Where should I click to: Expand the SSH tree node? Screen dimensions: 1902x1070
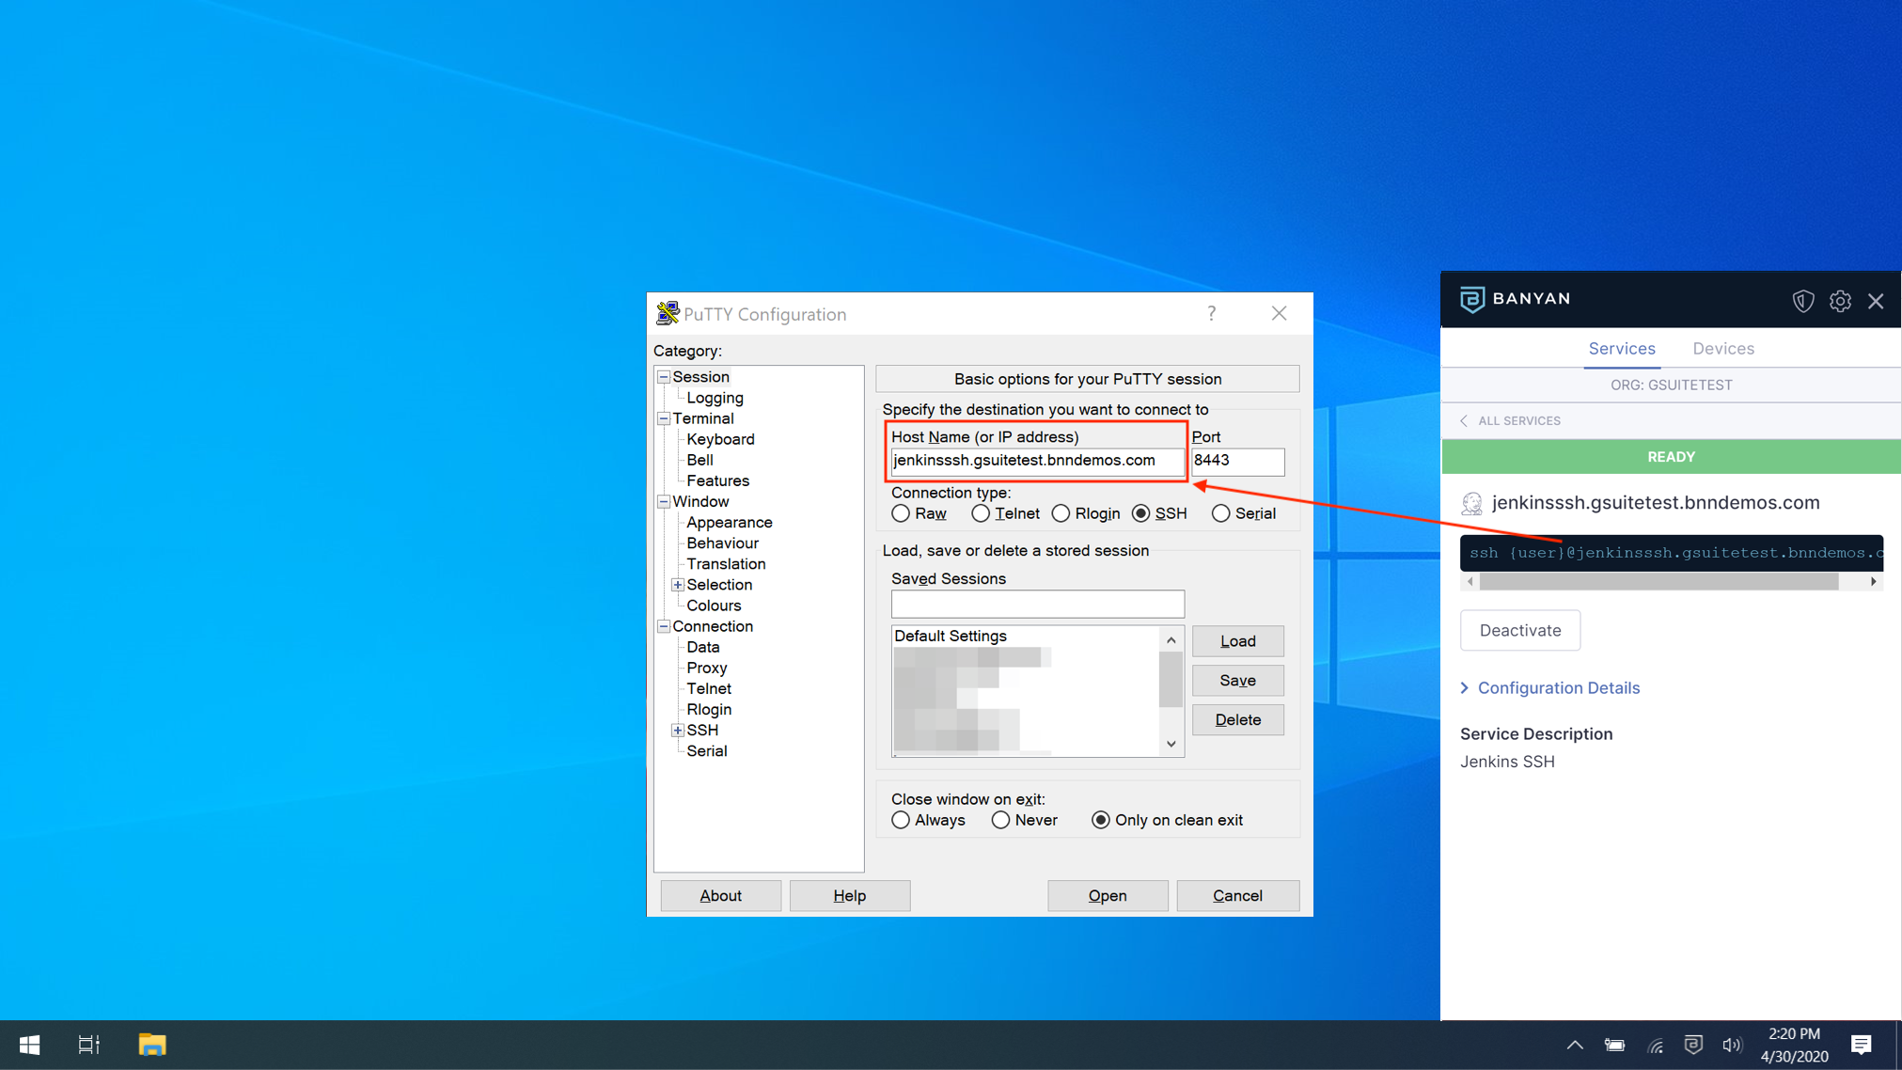click(678, 731)
